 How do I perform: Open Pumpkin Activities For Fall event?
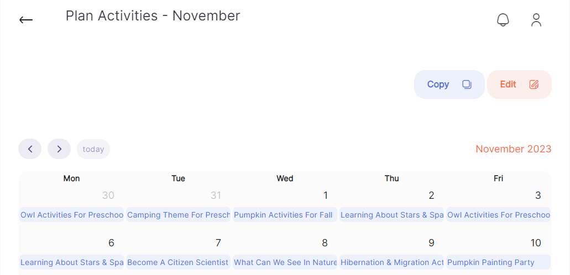[285, 215]
